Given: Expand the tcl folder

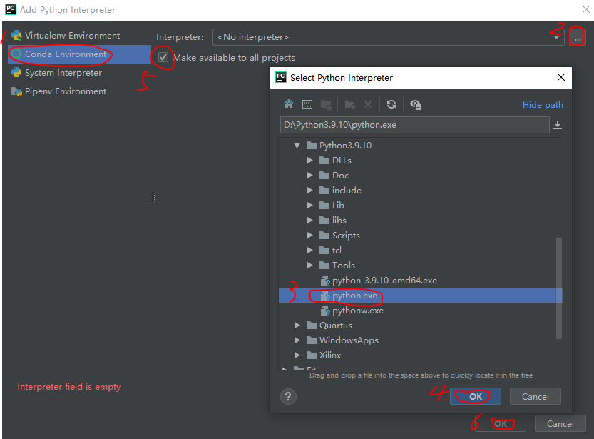Looking at the screenshot, I should [x=310, y=251].
